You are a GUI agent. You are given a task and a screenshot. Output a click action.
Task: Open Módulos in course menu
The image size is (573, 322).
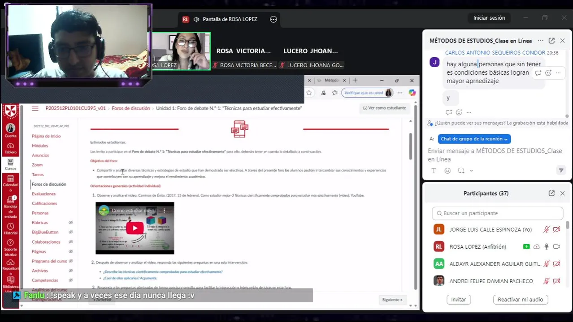pyautogui.click(x=40, y=146)
